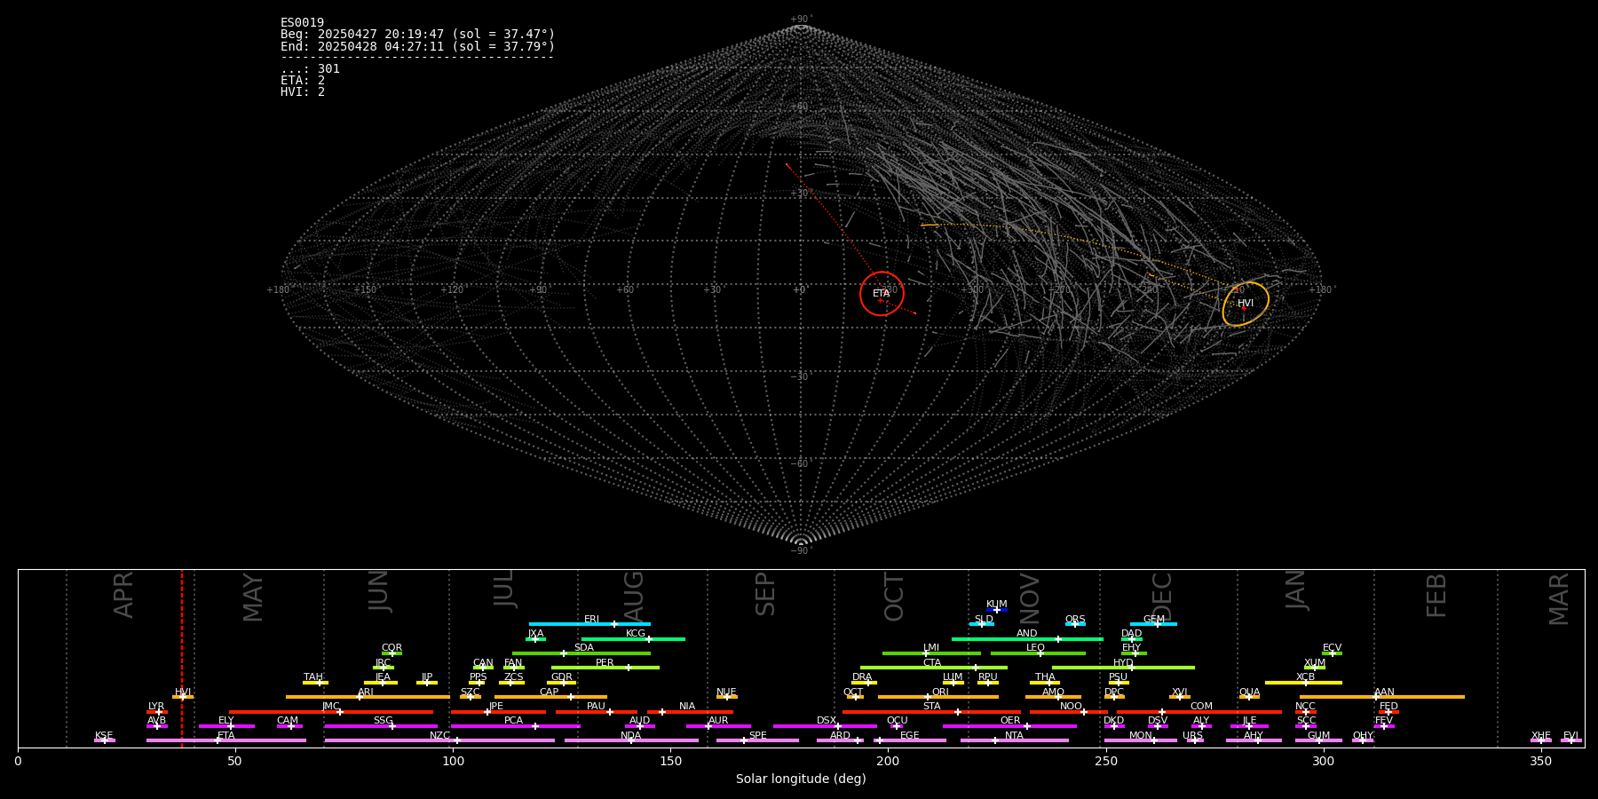Click the −90° label below the sky map
This screenshot has width=1598, height=799.
click(x=801, y=551)
